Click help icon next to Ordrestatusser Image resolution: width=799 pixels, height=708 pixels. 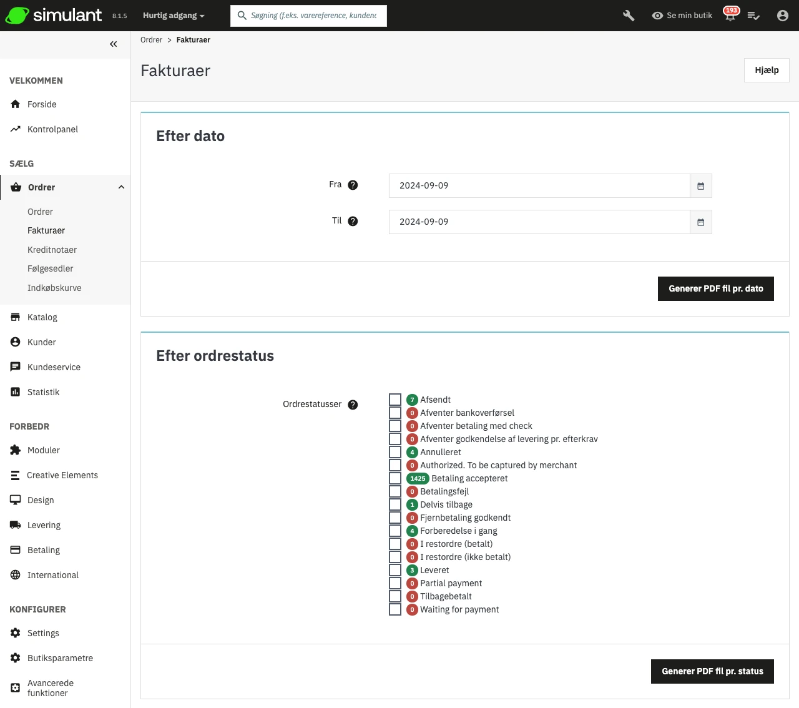[x=353, y=405]
